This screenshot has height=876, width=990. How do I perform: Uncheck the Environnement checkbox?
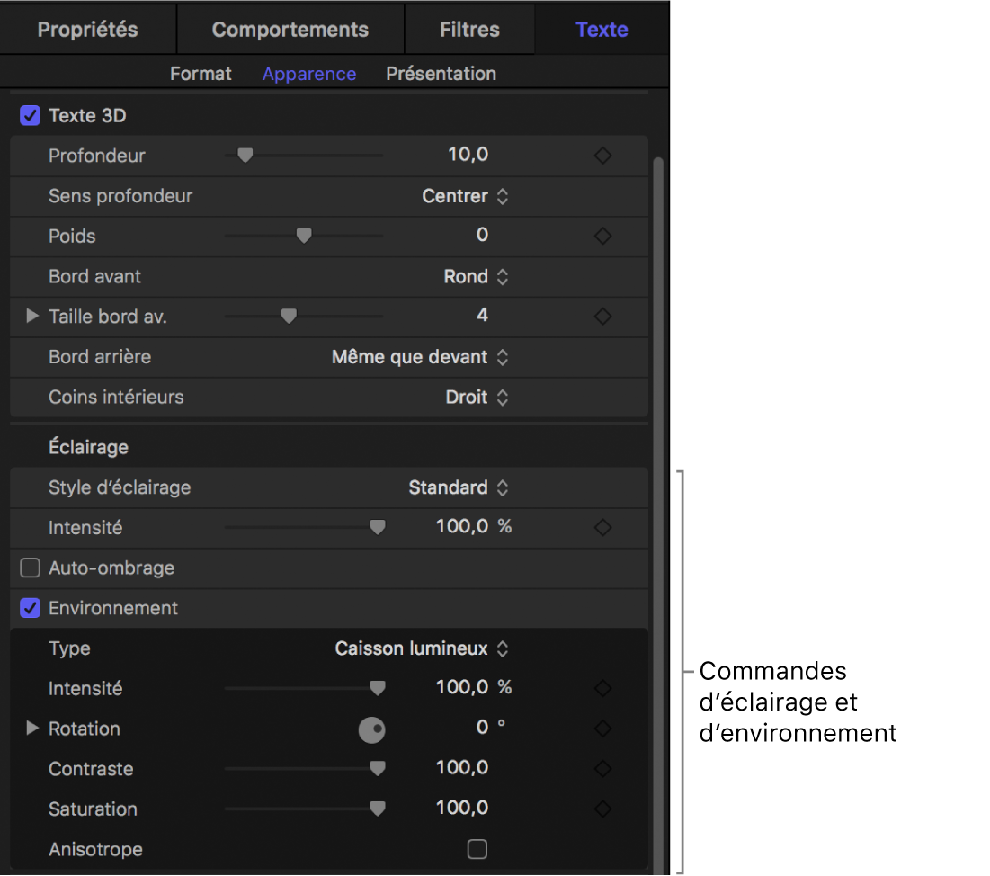click(31, 609)
